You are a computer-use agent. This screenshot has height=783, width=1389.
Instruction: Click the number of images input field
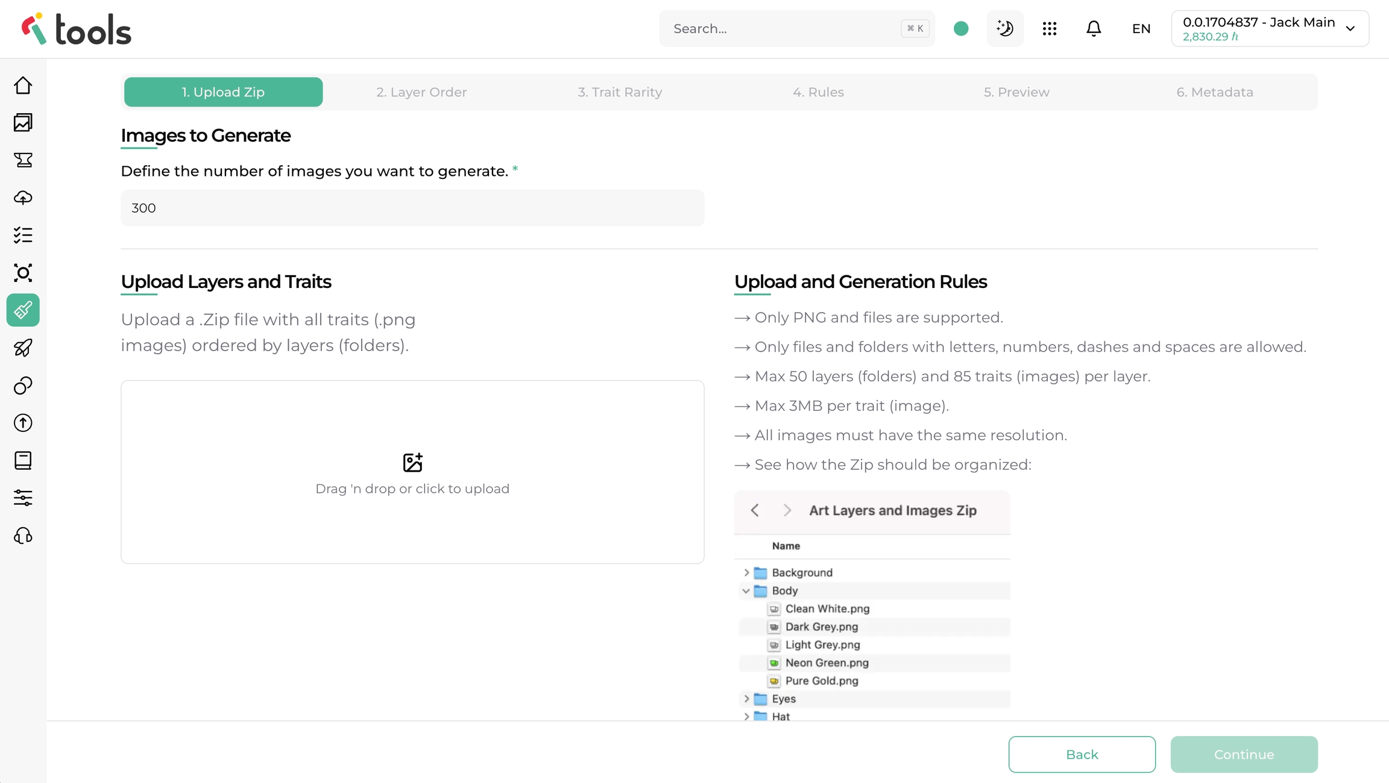[x=412, y=208]
